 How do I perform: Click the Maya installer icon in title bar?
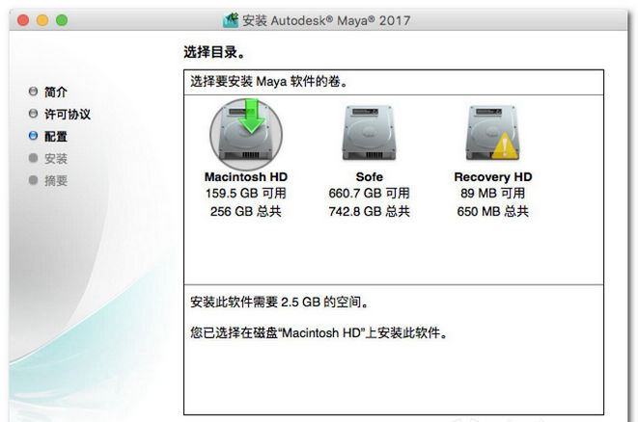231,20
